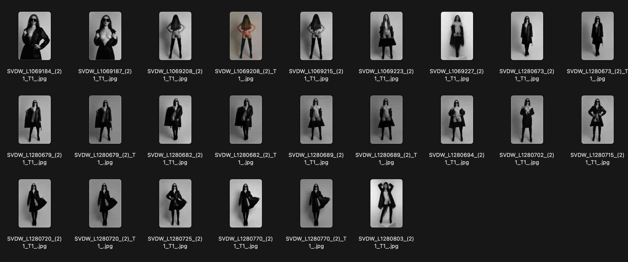The height and width of the screenshot is (262, 628).
Task: Select thumbnail of SVDW_L1280720_(2)1_T1_.jpg
Action: (34, 203)
